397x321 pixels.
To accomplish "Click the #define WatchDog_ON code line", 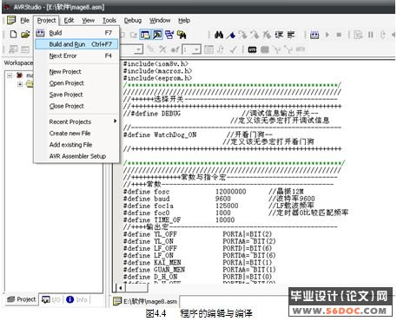I will click(x=160, y=134).
